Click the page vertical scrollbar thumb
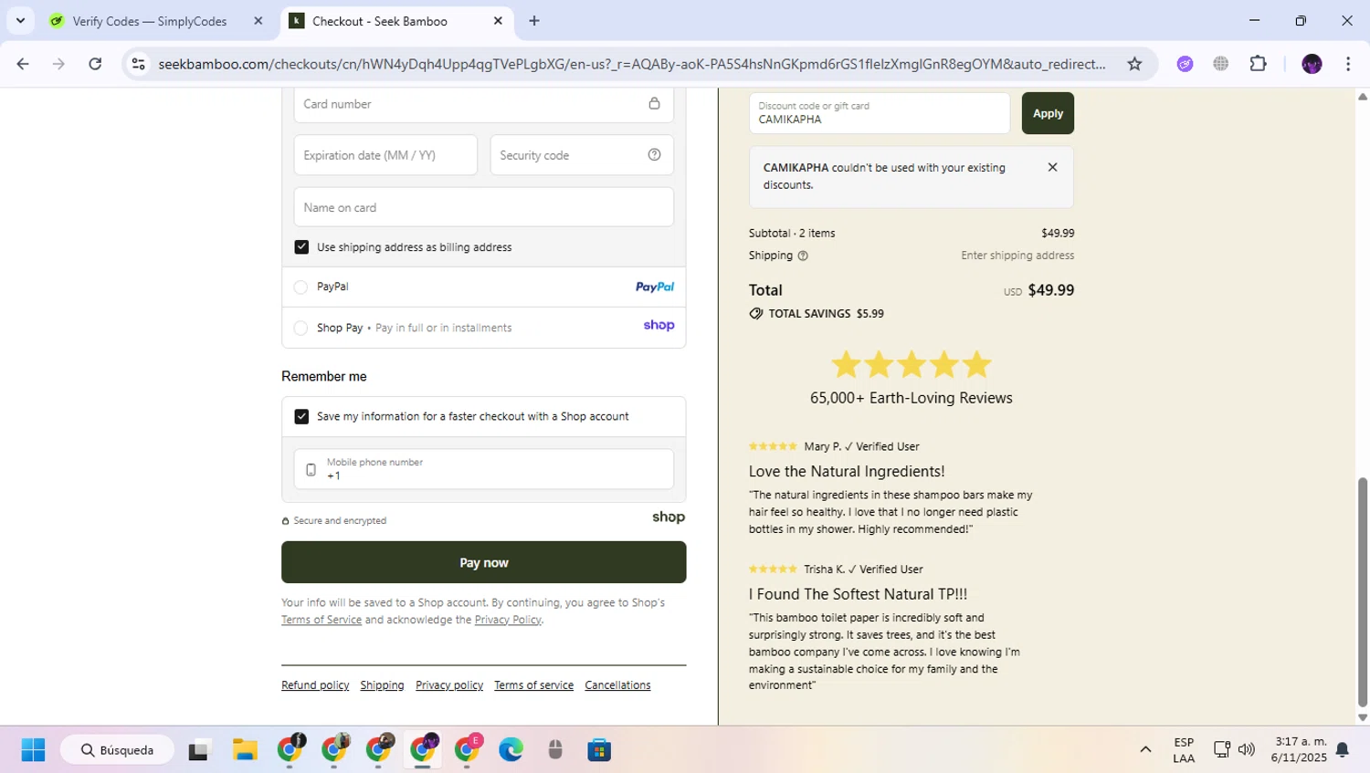 [x=1363, y=591]
